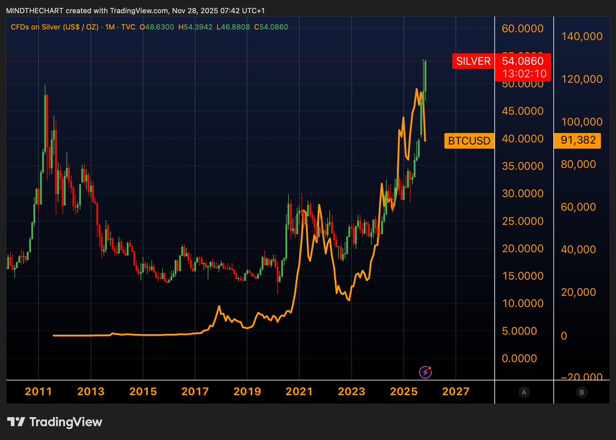This screenshot has height=440, width=616.
Task: Click the 13:02:10 countdown timer
Action: coord(524,74)
